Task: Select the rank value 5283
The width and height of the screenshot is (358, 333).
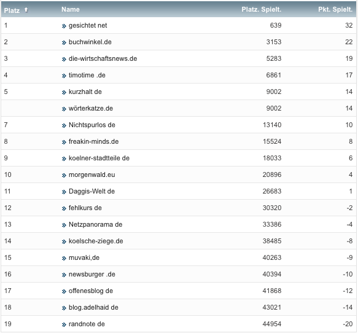Action: click(x=274, y=58)
